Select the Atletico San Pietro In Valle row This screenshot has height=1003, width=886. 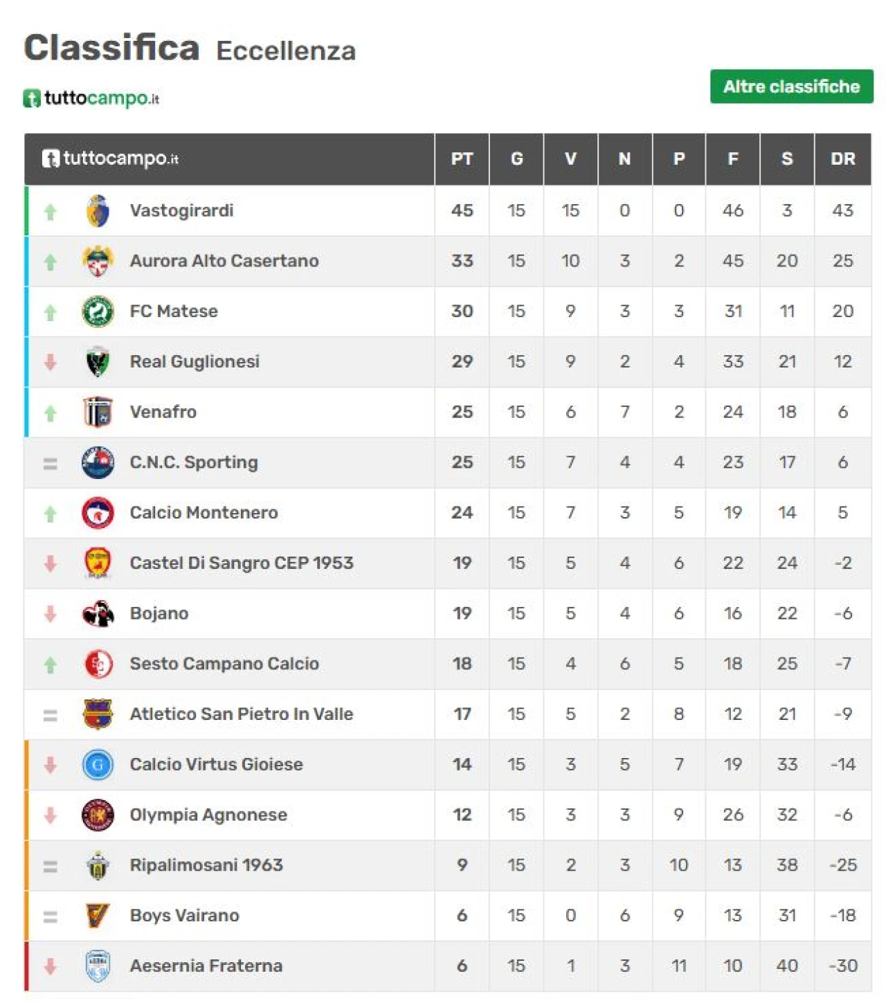tap(448, 714)
